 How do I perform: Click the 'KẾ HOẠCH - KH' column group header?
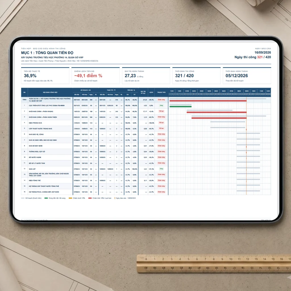click(86, 90)
